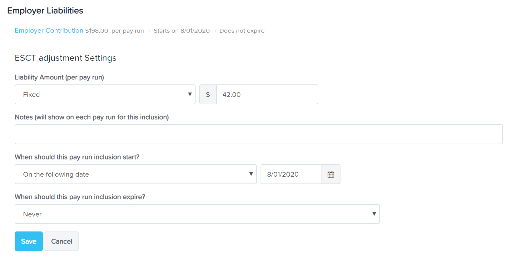
Task: Click the 'When should this pay run inclusion start?' label
Action: (77, 157)
